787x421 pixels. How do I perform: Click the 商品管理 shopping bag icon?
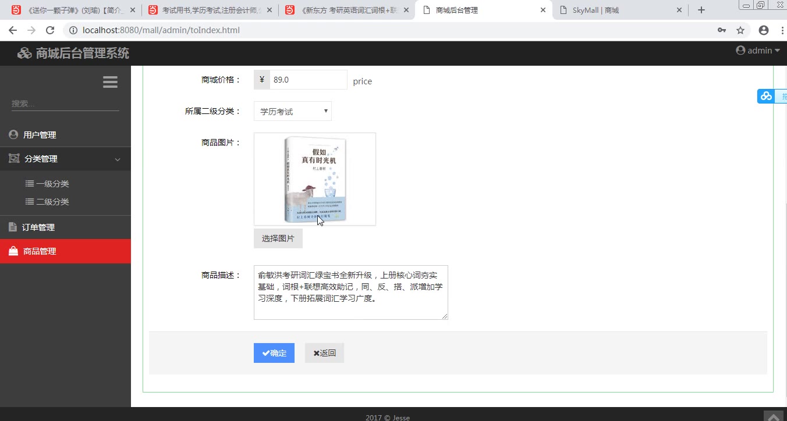coord(13,251)
